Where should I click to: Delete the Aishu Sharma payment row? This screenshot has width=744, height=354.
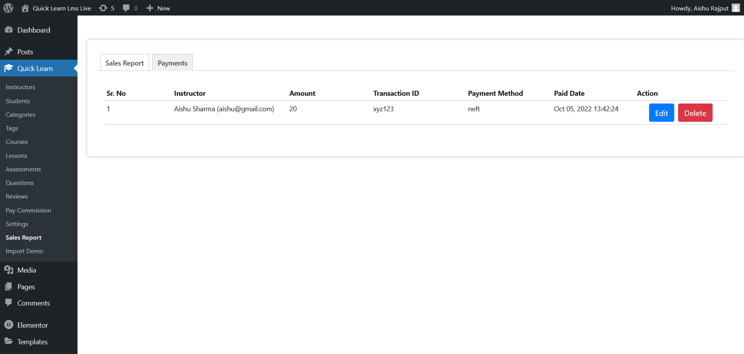(695, 113)
